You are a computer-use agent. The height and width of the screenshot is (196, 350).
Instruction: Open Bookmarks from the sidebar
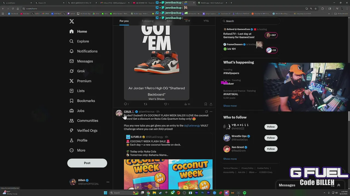82,101
